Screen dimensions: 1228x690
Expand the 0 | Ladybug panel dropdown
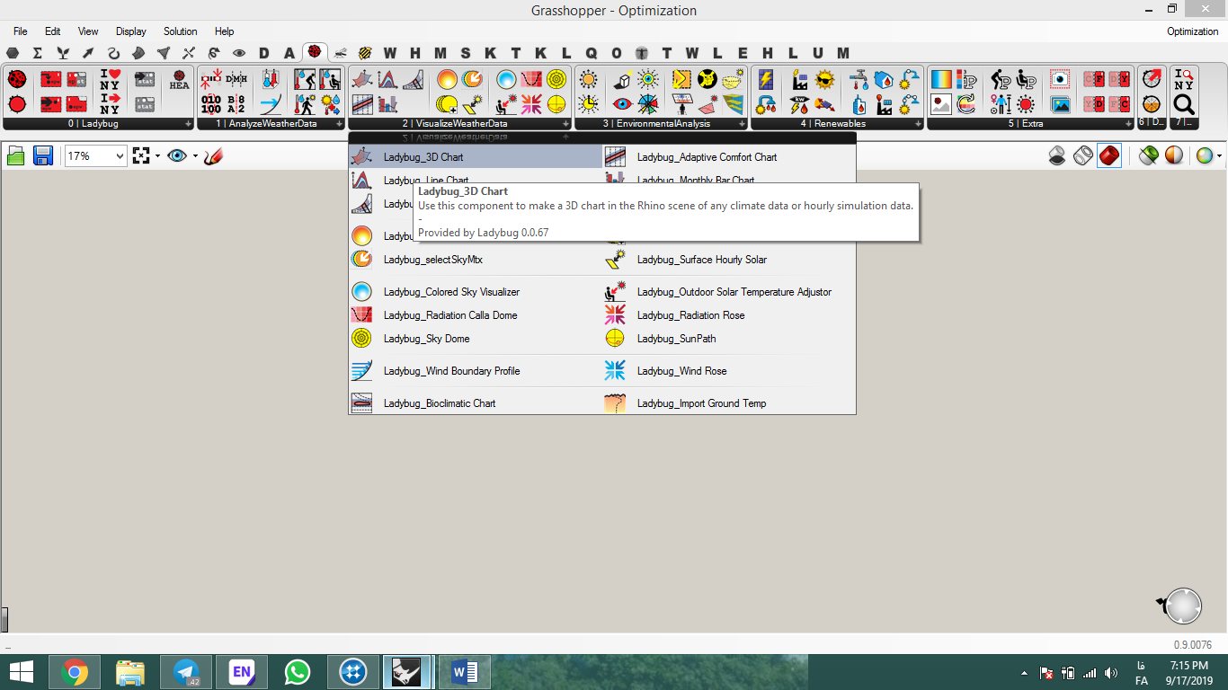pyautogui.click(x=188, y=124)
